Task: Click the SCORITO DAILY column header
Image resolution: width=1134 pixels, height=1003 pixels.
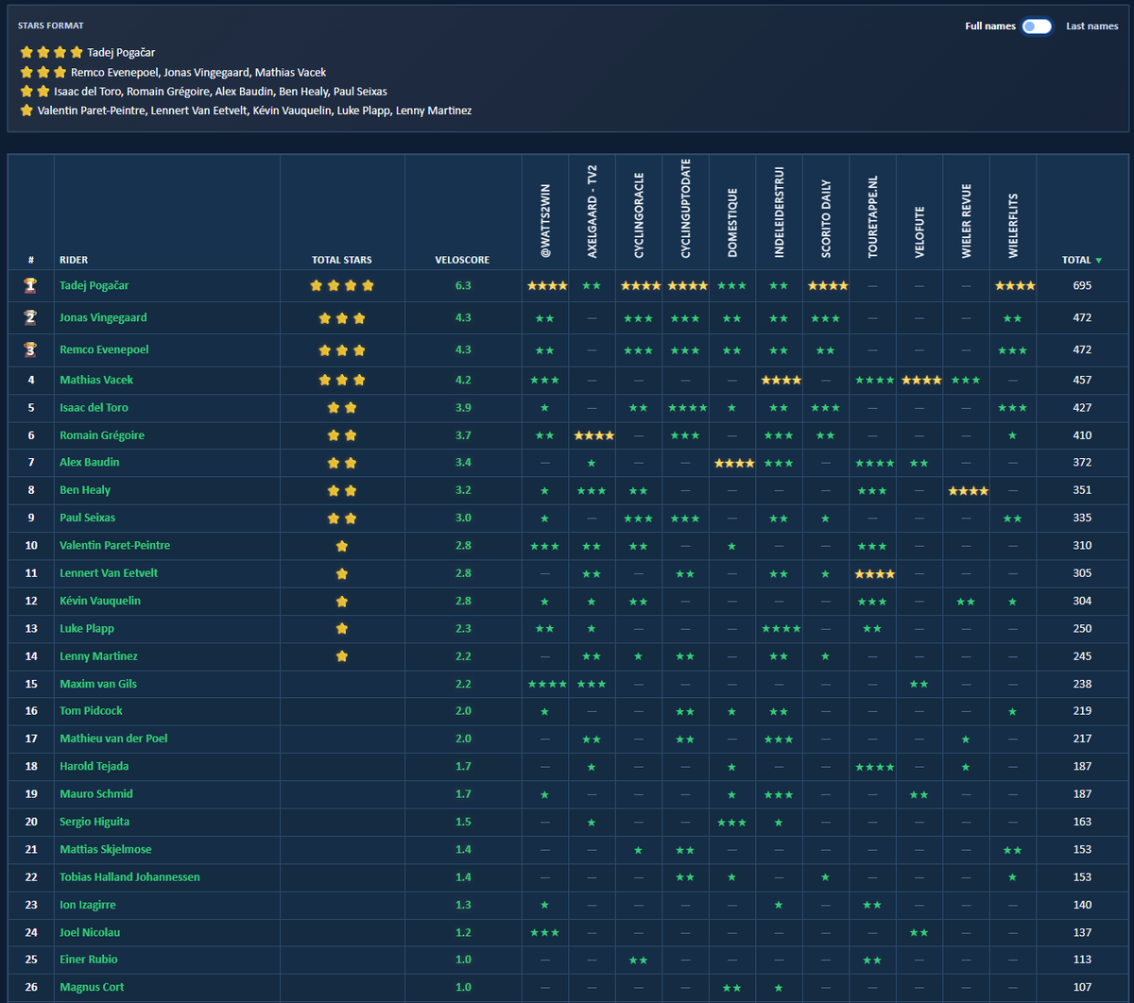Action: (827, 219)
